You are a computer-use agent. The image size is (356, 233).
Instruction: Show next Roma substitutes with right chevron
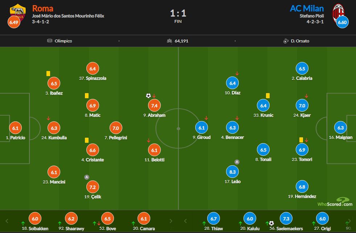(x=171, y=221)
